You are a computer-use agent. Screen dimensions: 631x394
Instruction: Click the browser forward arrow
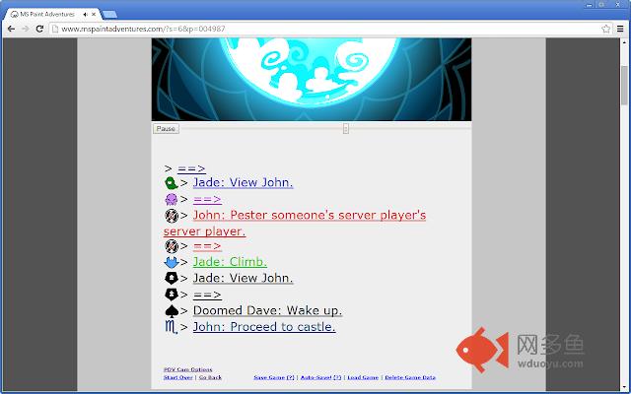(x=25, y=29)
